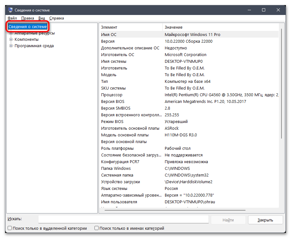
Task: Open the Вид menu
Action: 42,18
